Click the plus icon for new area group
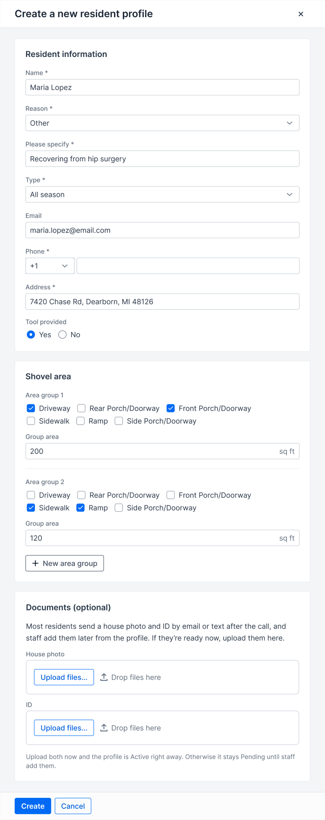Viewport: 325px width, 820px height. point(35,563)
